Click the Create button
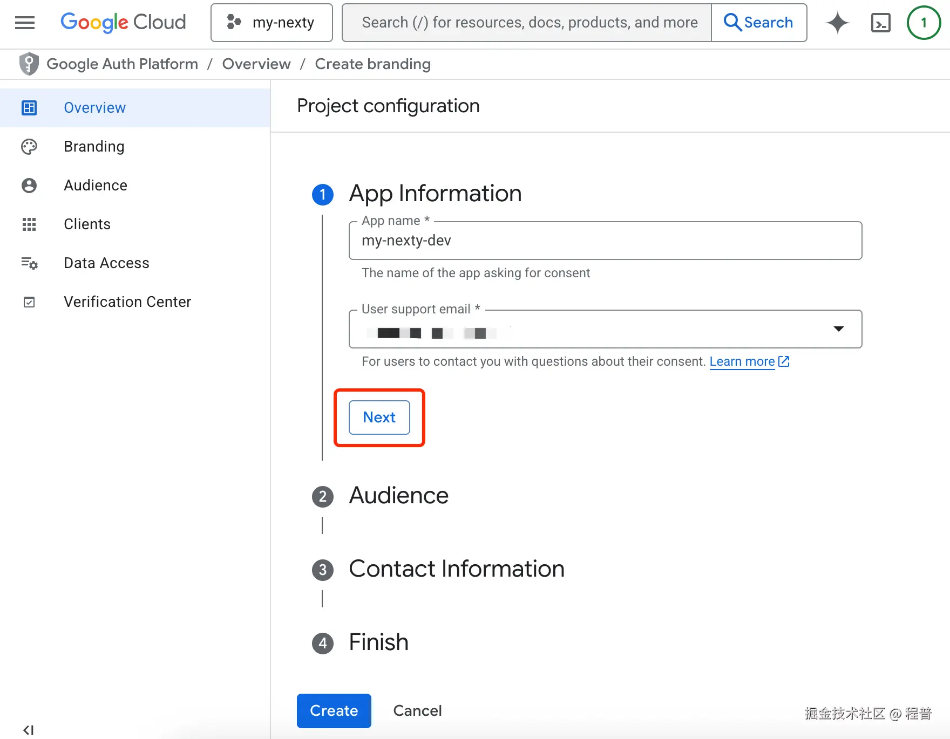This screenshot has height=739, width=950. (x=334, y=710)
